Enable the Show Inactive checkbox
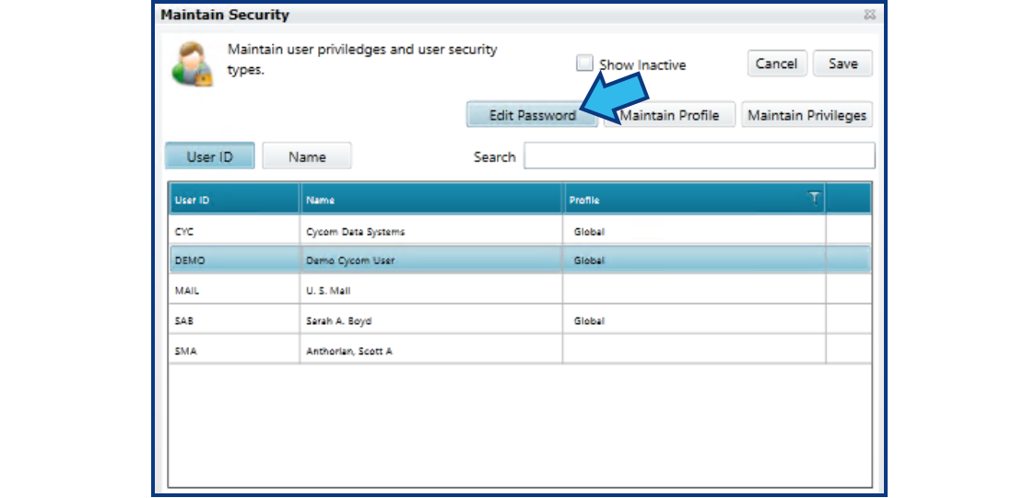 (x=584, y=64)
